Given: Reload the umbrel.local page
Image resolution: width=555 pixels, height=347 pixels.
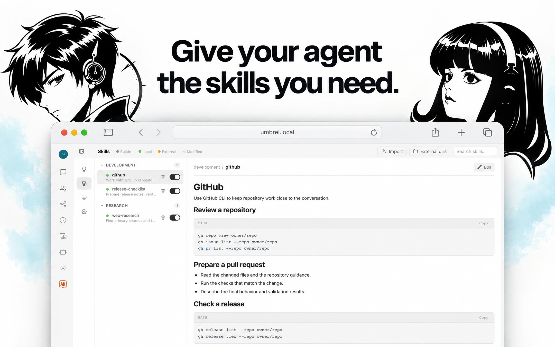Looking at the screenshot, I should (x=374, y=132).
